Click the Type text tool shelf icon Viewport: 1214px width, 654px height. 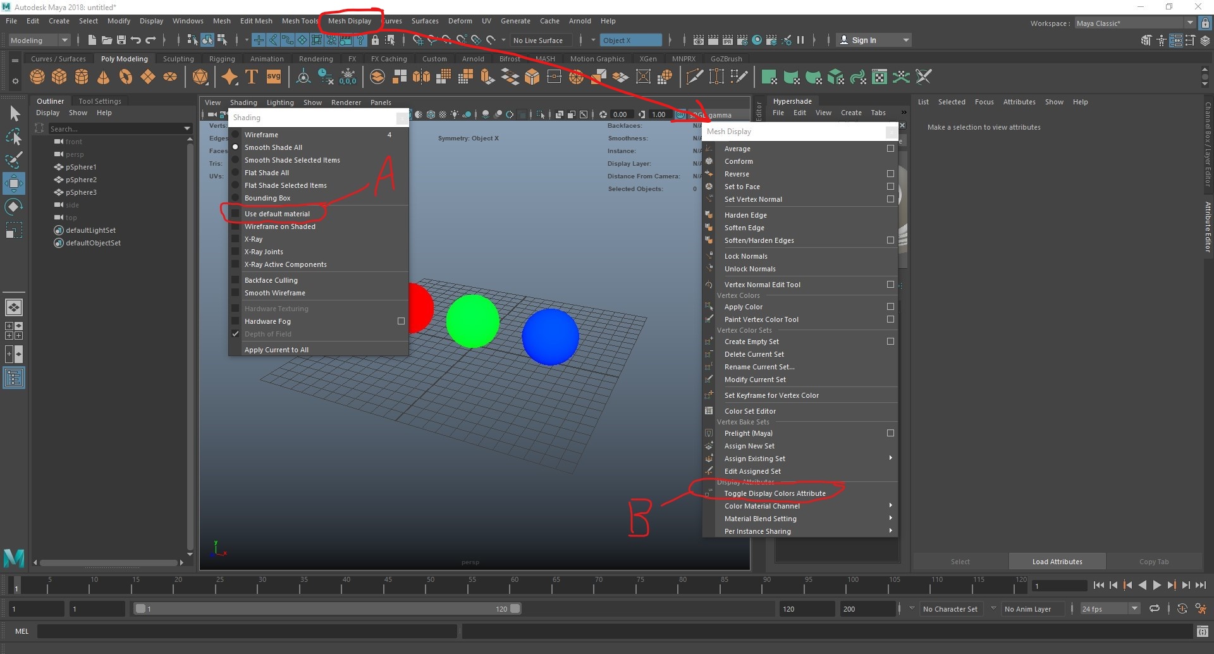(252, 77)
